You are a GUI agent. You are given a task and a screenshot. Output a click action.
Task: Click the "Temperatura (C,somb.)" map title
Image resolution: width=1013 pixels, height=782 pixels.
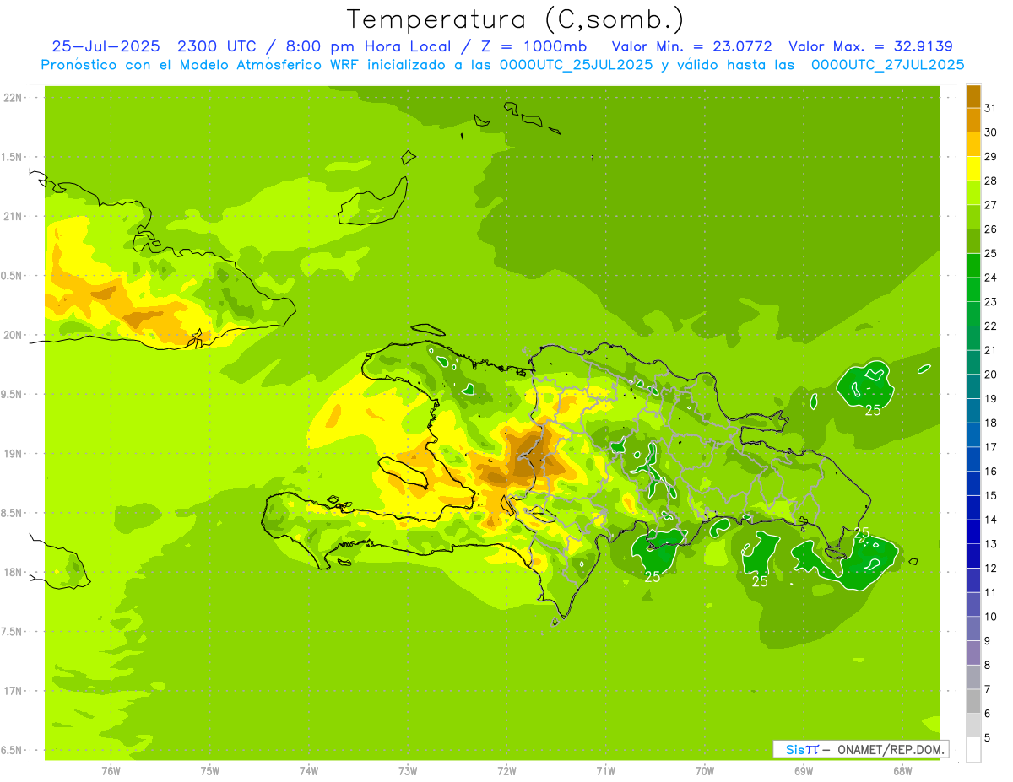516,19
